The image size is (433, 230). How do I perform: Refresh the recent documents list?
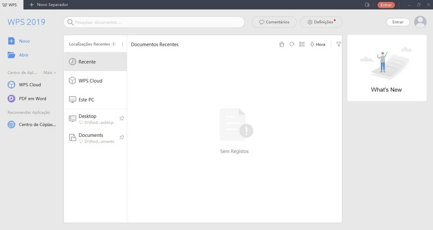(292, 44)
